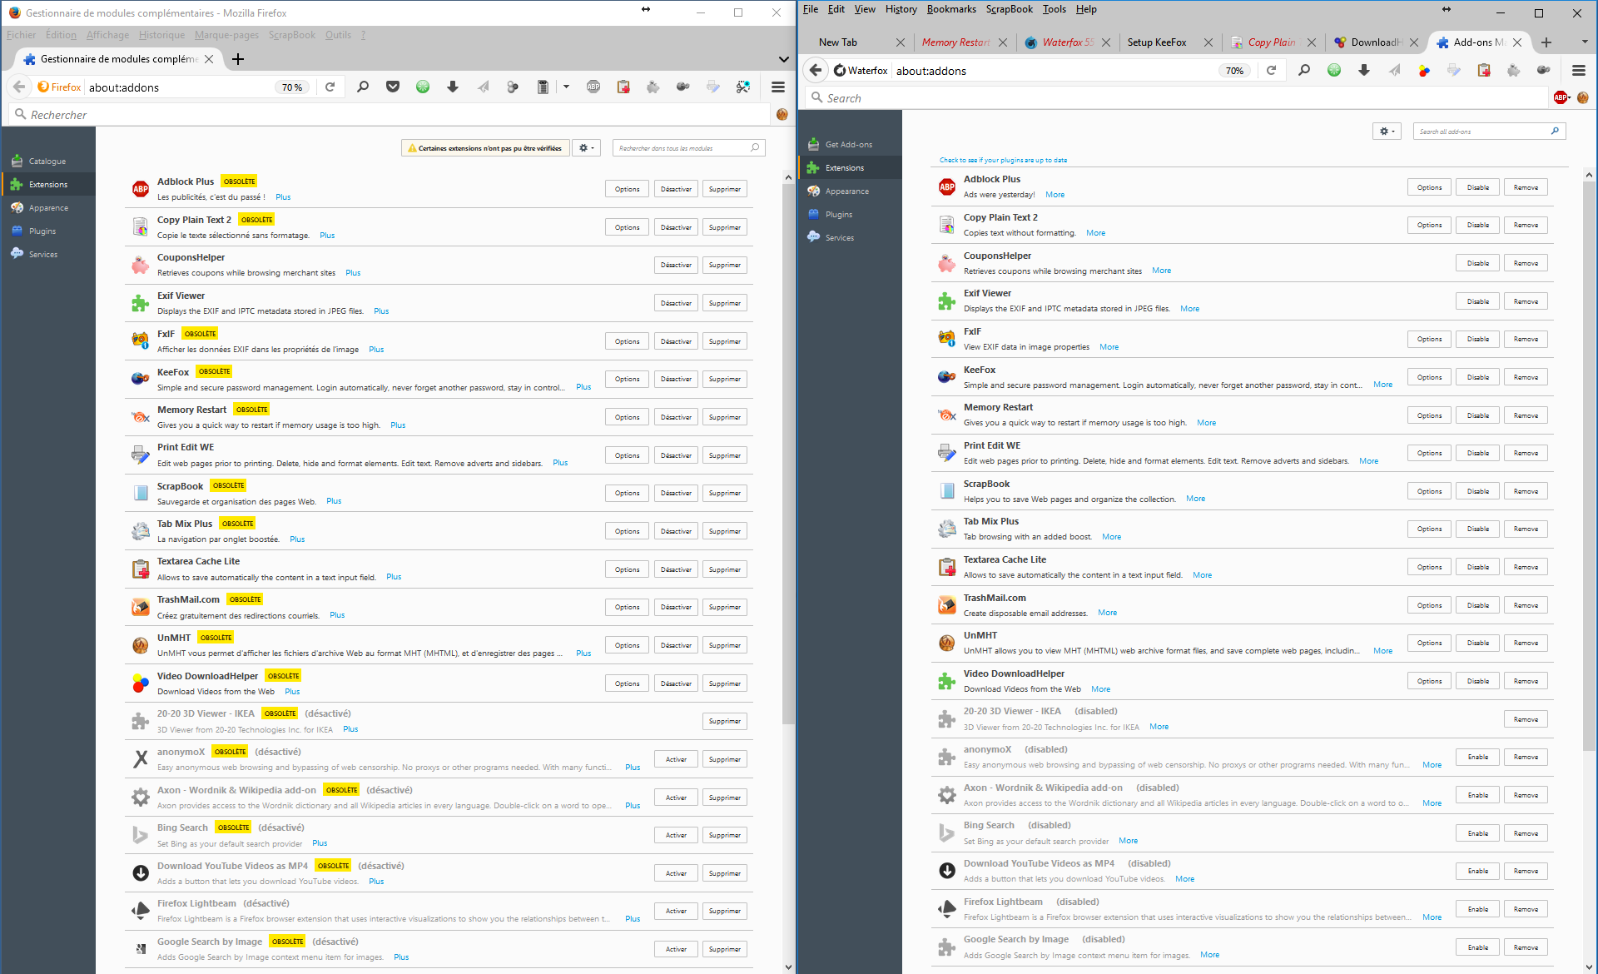Reload page in Waterfox window
This screenshot has width=1598, height=974.
pos(1272,71)
